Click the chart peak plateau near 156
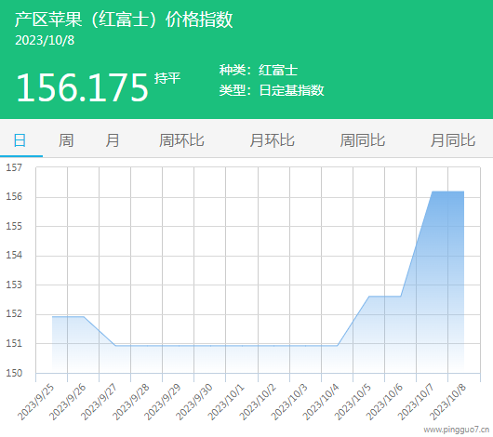This screenshot has height=437, width=493. pyautogui.click(x=447, y=192)
